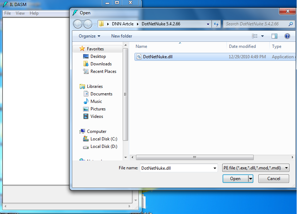Click the Recent Places icon

coord(86,71)
